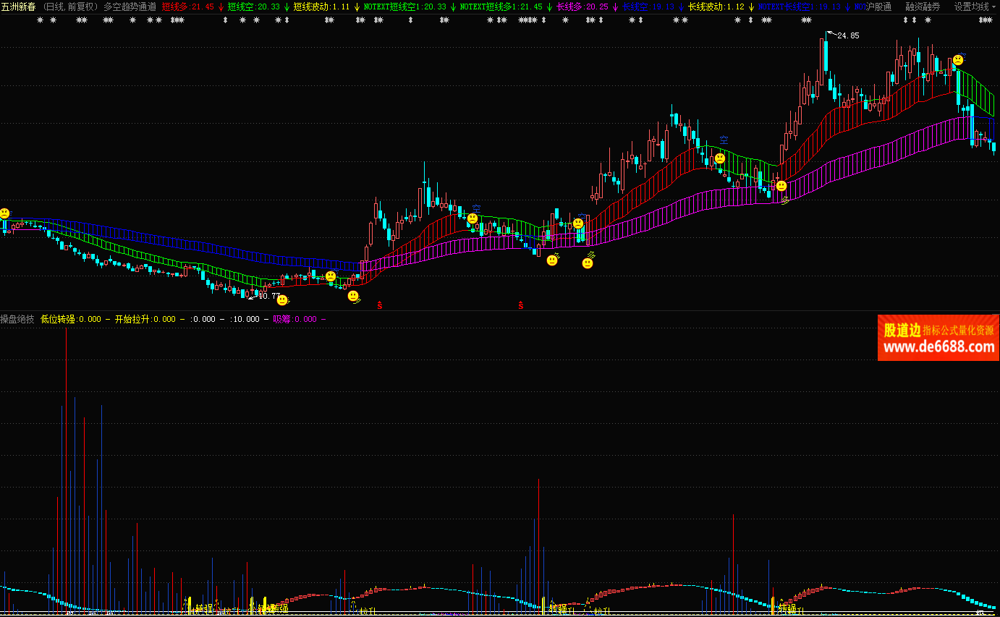Click the 24.85 high price label
Screen dimensions: 1000x617
pos(848,35)
